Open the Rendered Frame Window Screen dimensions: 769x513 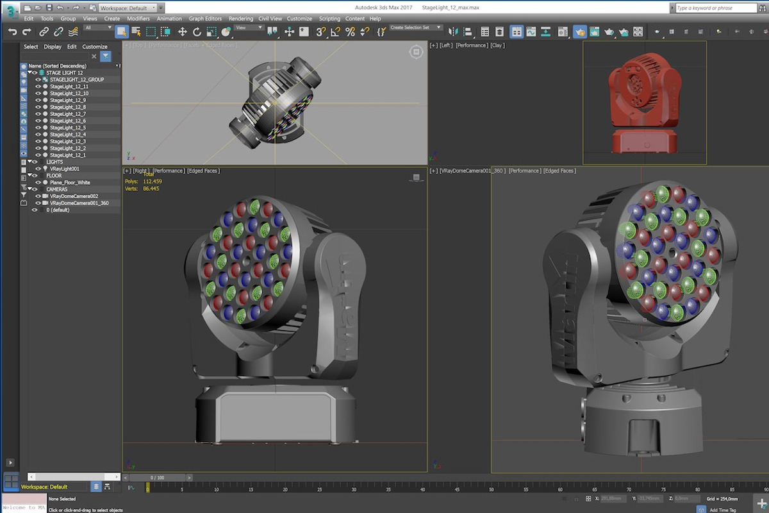pos(595,31)
